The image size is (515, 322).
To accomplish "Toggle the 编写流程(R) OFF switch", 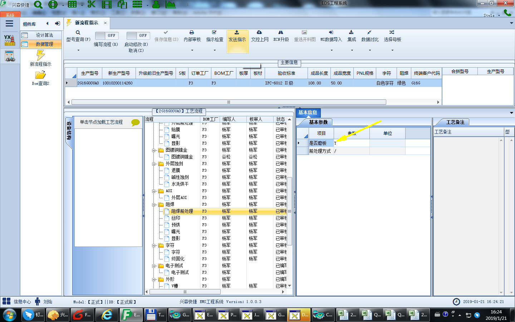I will 106,35.
